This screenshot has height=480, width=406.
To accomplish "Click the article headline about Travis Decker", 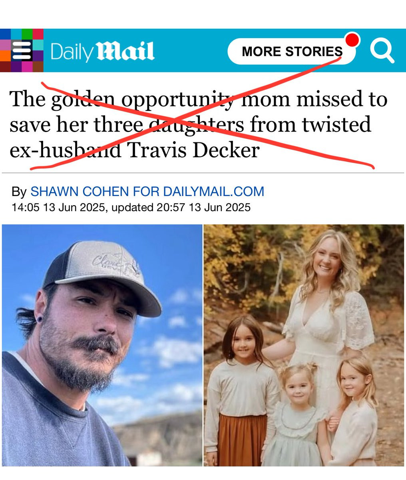I will [x=199, y=124].
